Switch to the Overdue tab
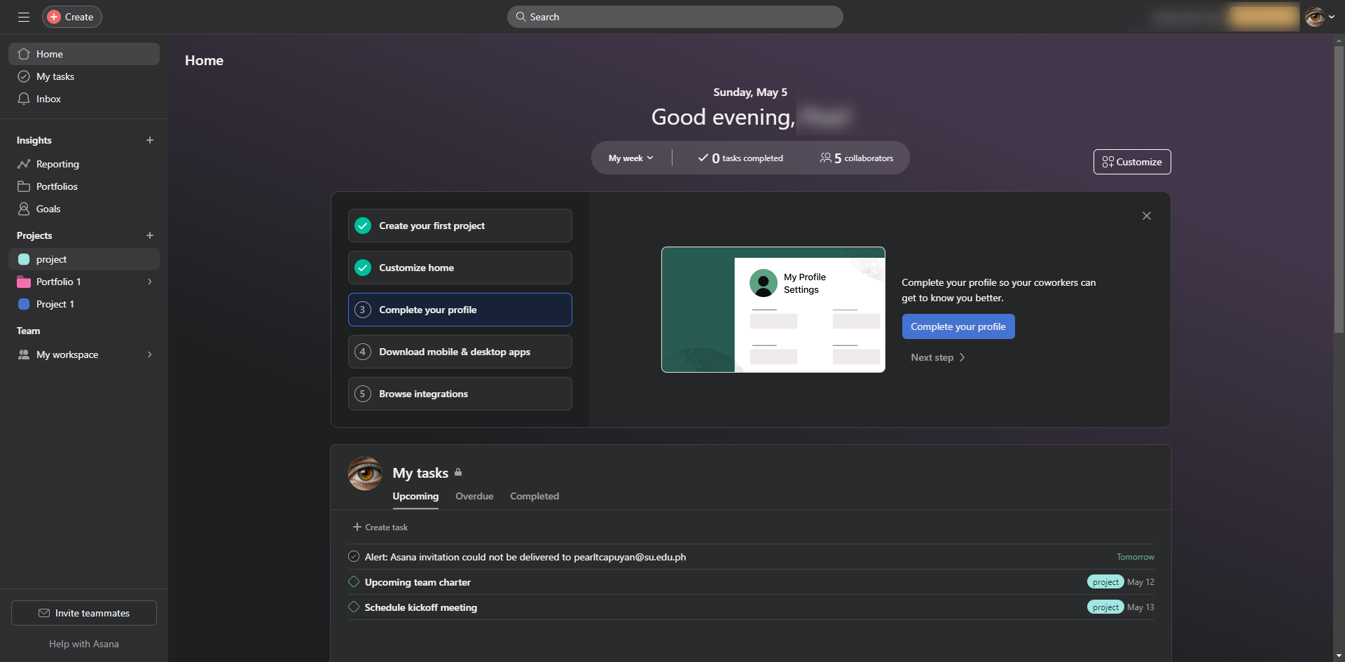1345x662 pixels. pos(474,496)
